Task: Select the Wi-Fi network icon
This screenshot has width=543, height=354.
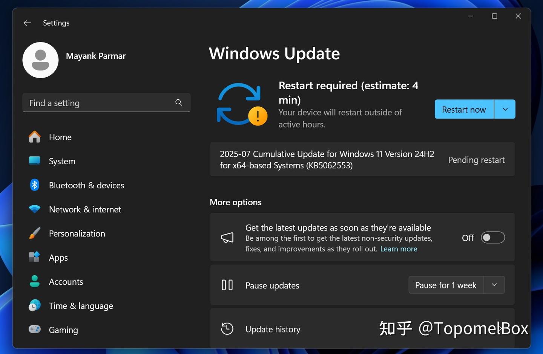Action: tap(35, 209)
